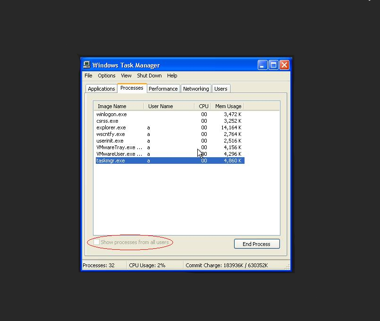Select the explorer.exe process row

[170, 127]
